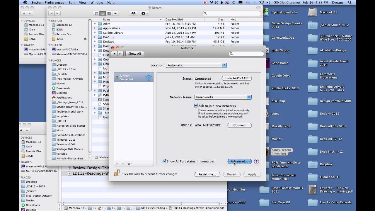Toggle Show AirPort status in menu bar
This screenshot has height=211, width=375.
click(164, 161)
